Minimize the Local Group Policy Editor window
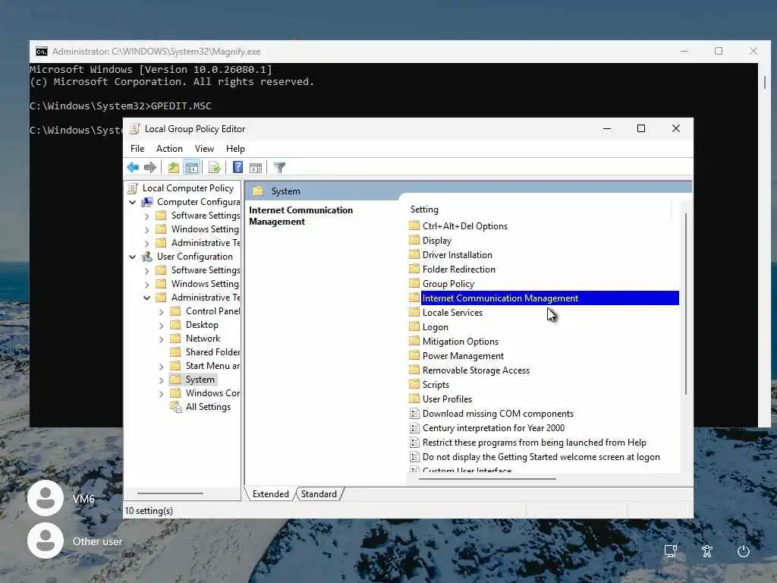The image size is (777, 583). (606, 128)
